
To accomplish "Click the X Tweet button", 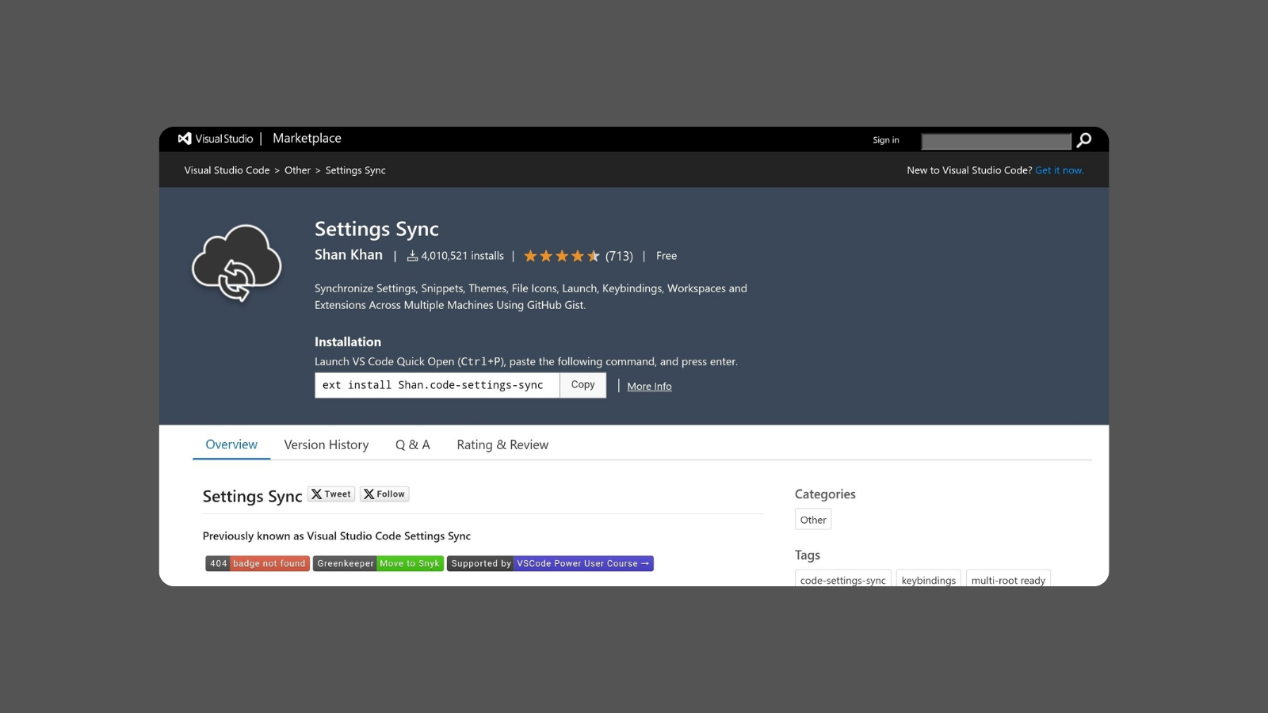I will pos(331,494).
